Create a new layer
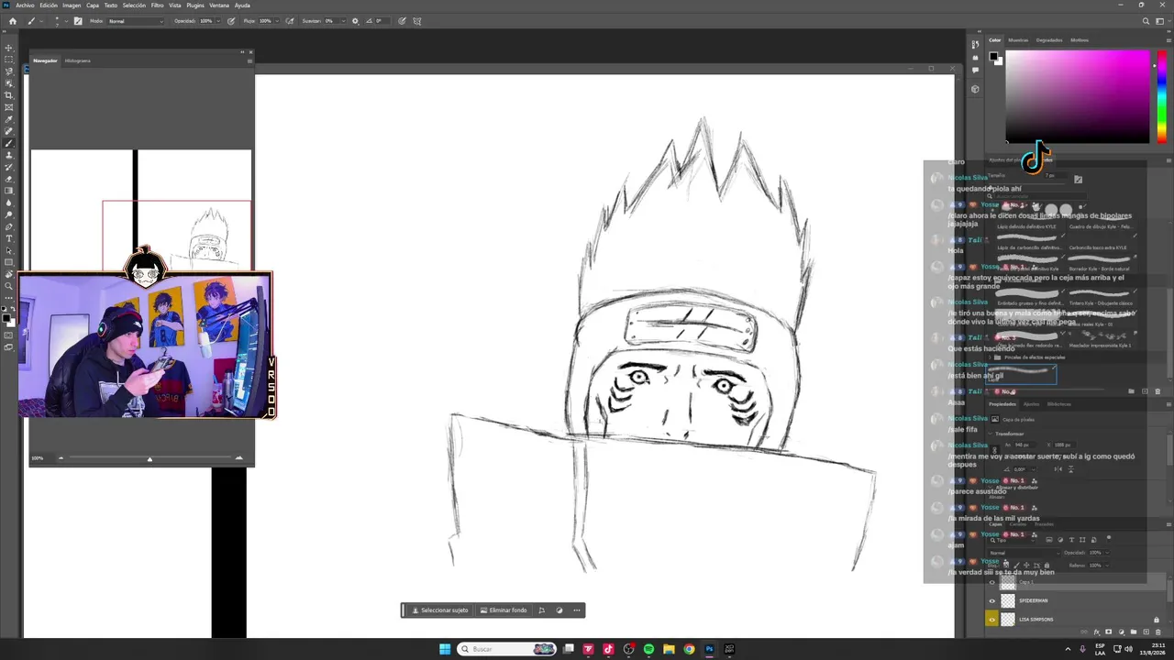1174x660 pixels. [x=1145, y=632]
